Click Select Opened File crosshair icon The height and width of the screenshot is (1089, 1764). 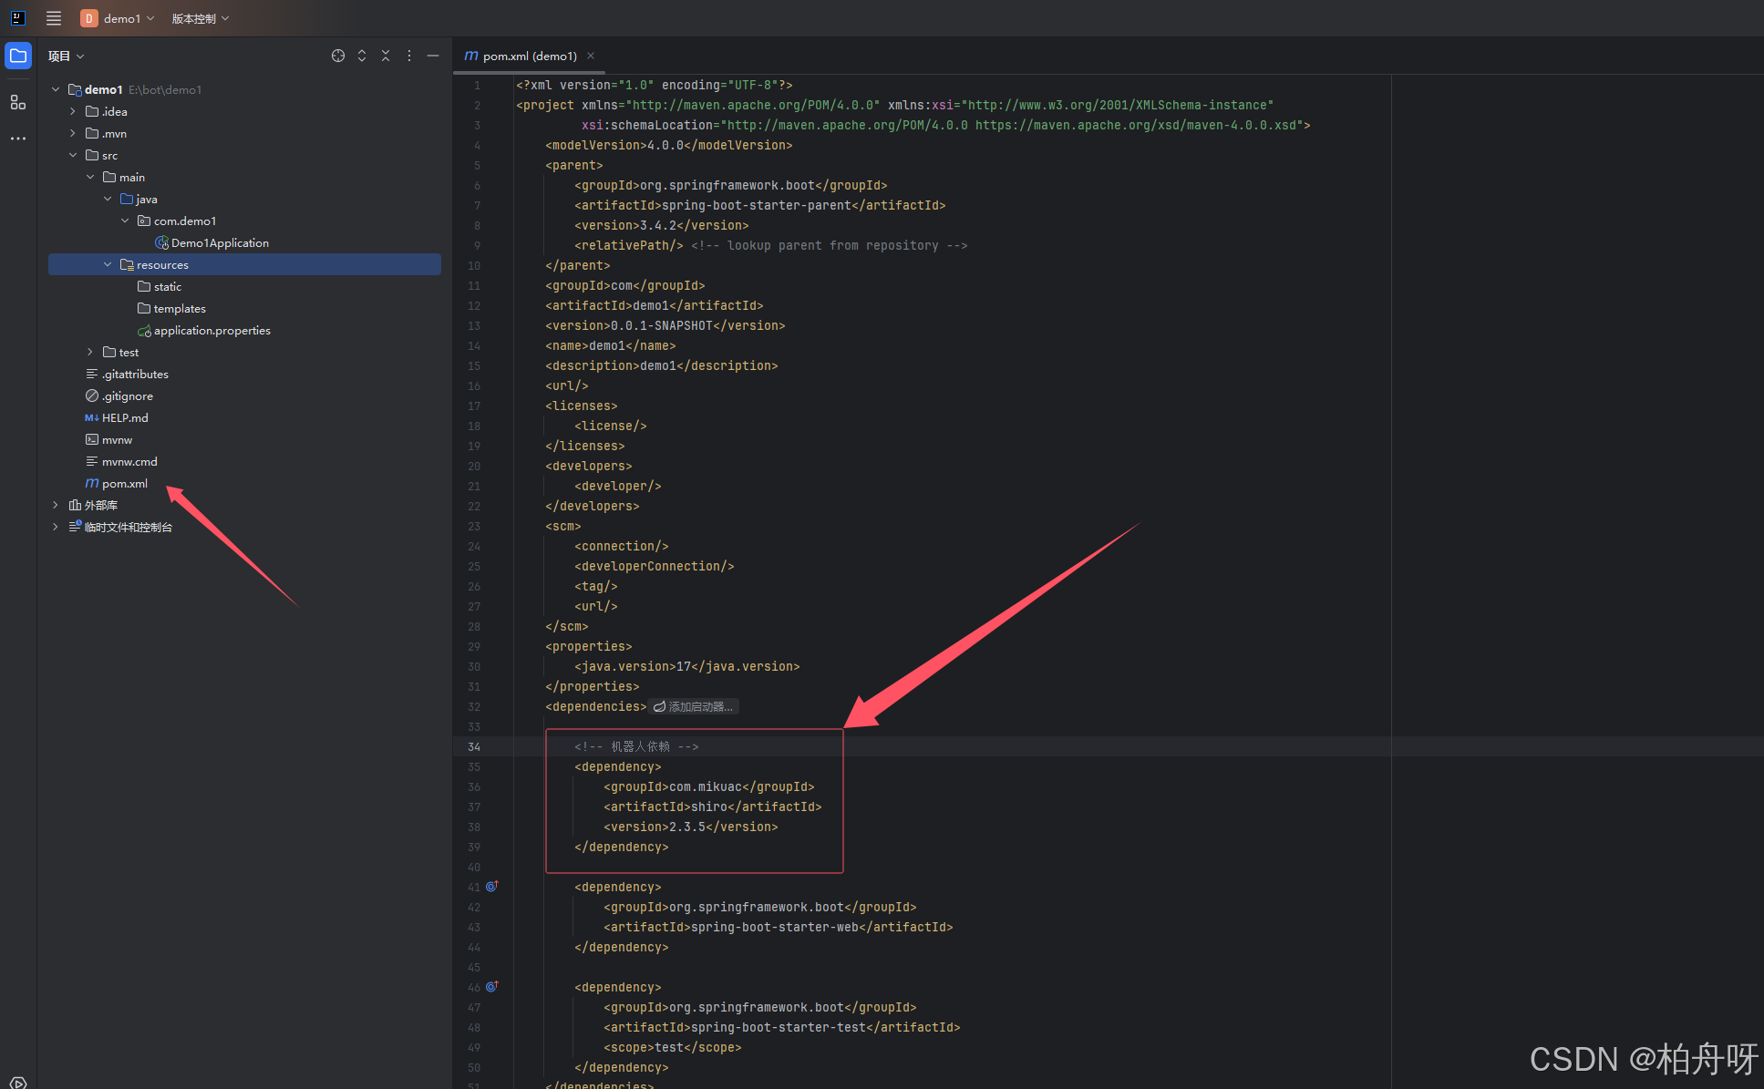pos(338,57)
